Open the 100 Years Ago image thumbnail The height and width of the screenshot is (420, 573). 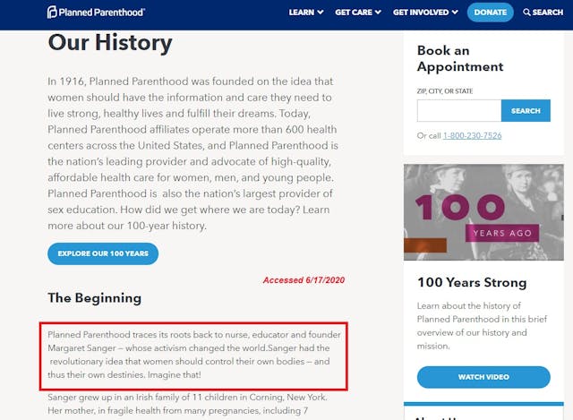click(x=483, y=211)
